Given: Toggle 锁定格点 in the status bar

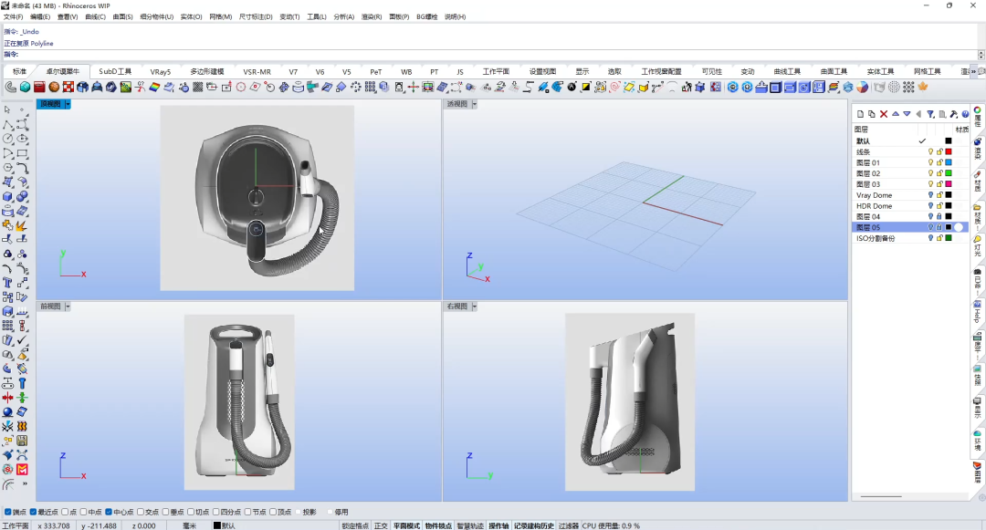Looking at the screenshot, I should click(x=356, y=525).
